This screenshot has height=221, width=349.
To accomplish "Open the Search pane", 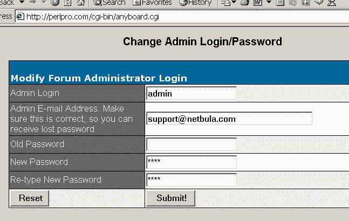I will coord(110,3).
